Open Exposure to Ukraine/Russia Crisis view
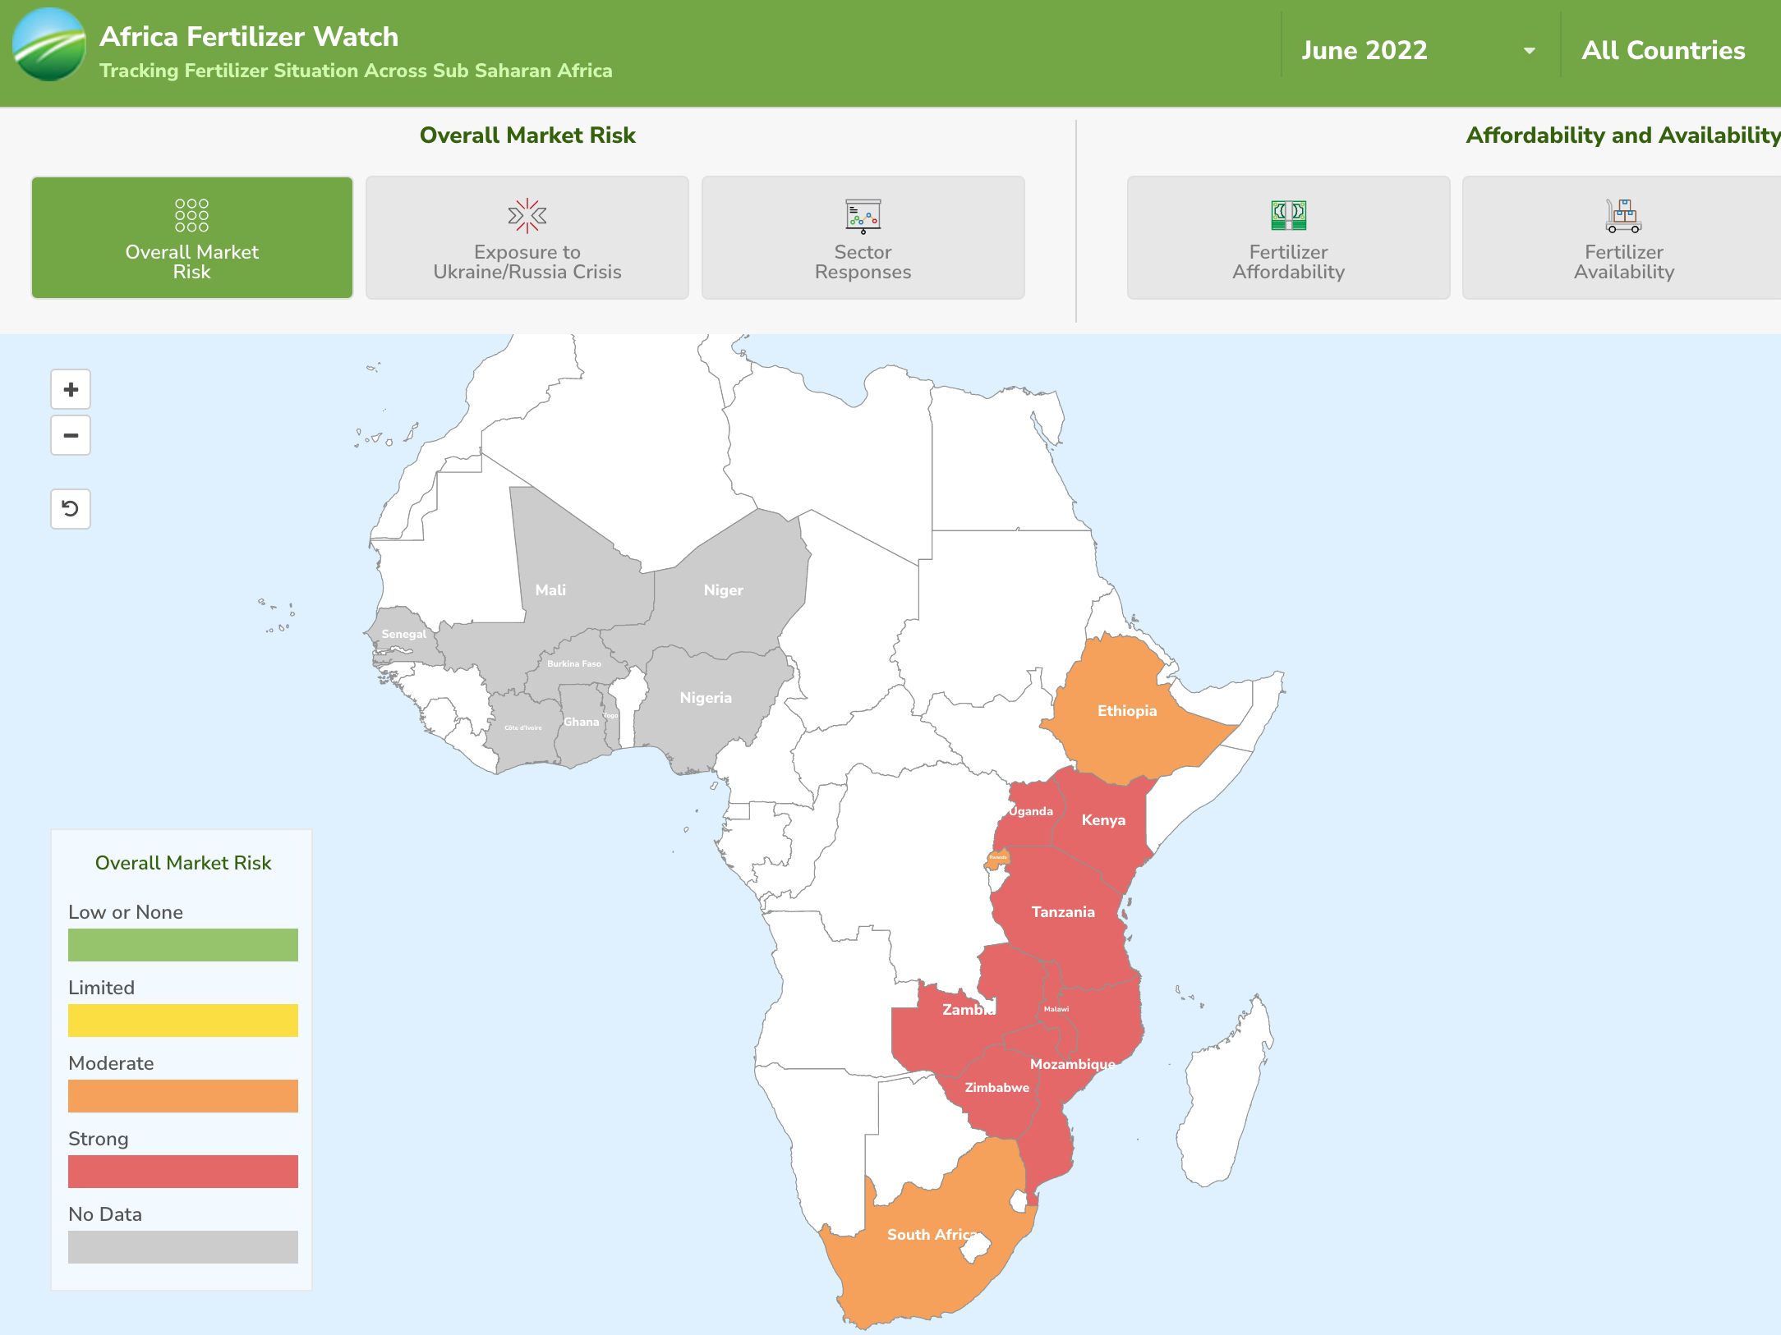 click(x=526, y=237)
